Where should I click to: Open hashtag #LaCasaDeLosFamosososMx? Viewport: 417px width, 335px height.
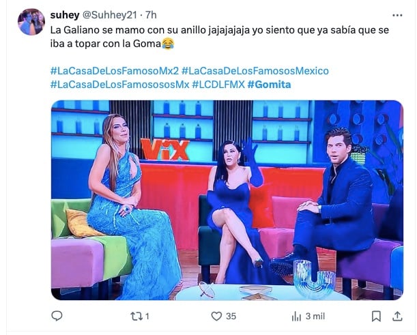pos(119,85)
